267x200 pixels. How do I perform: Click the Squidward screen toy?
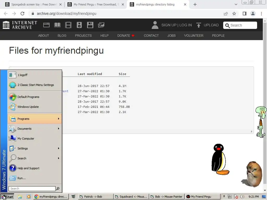point(261,122)
